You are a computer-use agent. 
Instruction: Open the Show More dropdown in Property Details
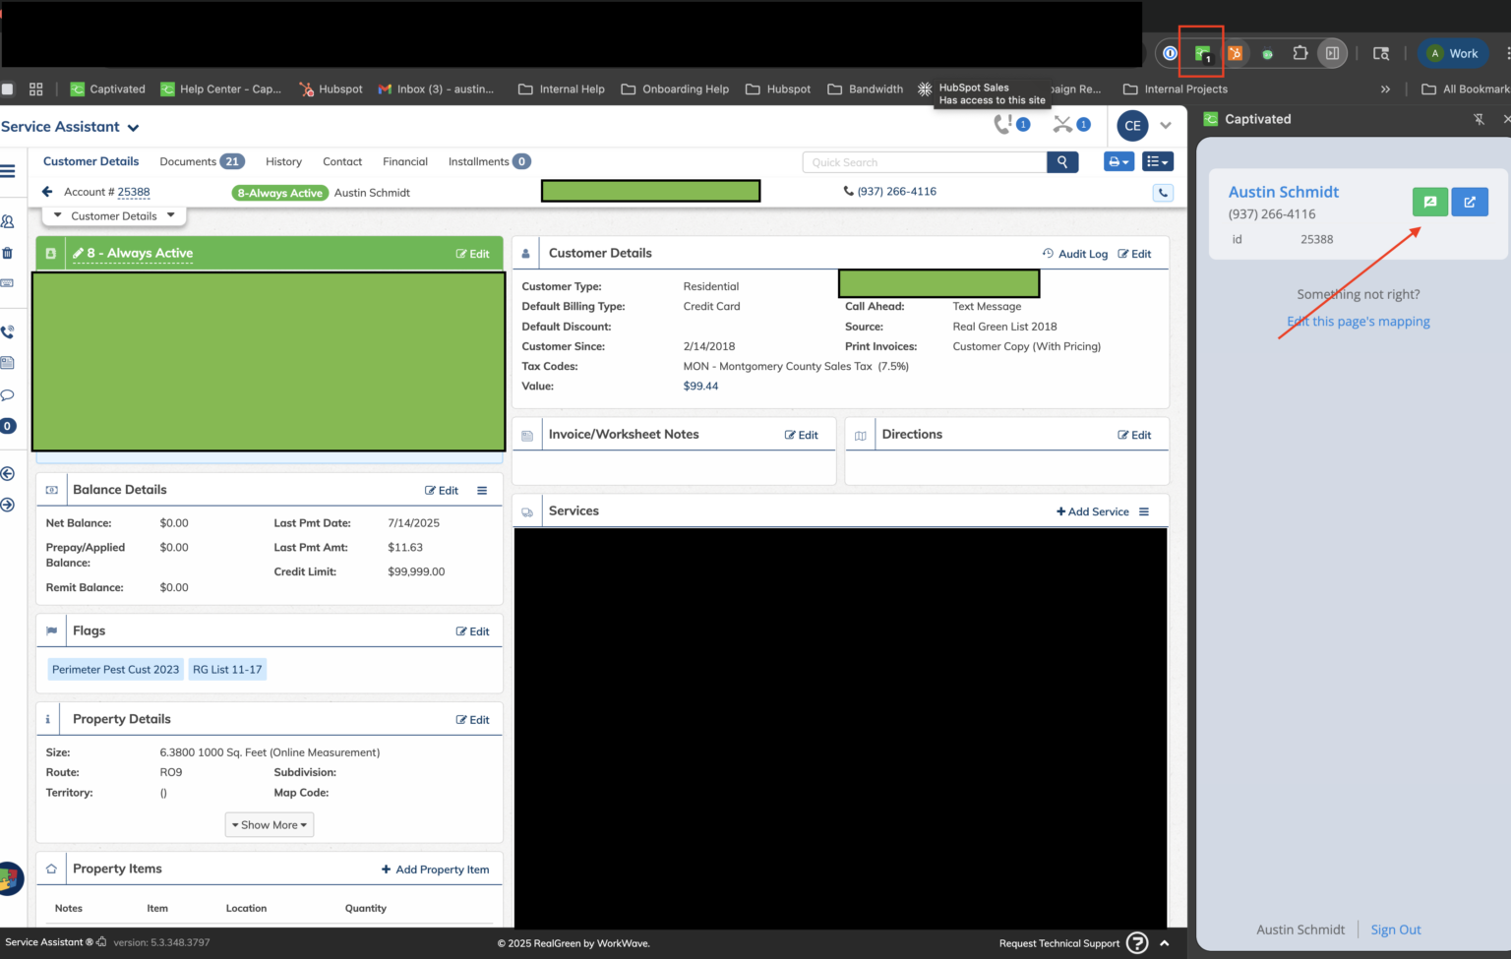(x=270, y=825)
